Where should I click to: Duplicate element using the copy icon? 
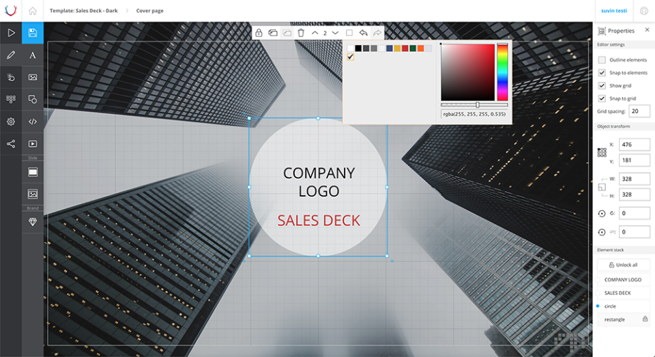(273, 33)
